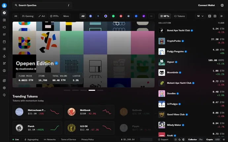The width and height of the screenshot is (228, 142).
Task: Open the Opepen Edition collection title
Action: (x=35, y=63)
